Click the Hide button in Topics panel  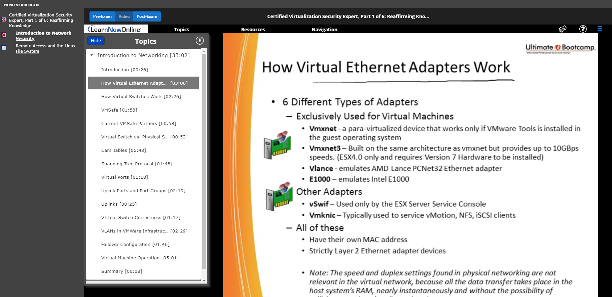point(96,41)
